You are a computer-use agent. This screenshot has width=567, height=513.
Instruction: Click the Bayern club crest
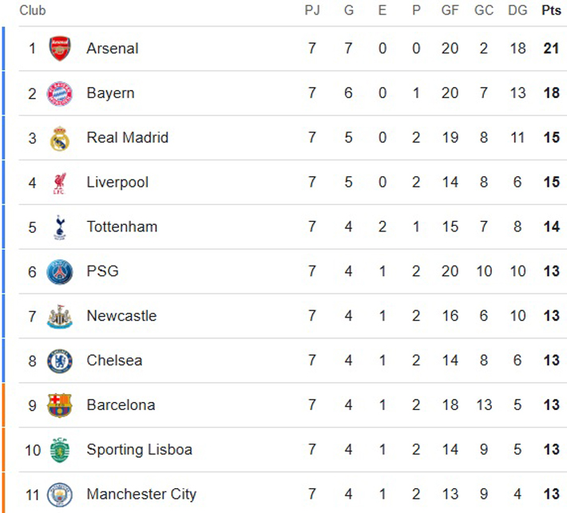(60, 93)
